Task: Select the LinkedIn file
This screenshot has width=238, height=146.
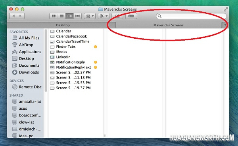Action: tap(60, 57)
